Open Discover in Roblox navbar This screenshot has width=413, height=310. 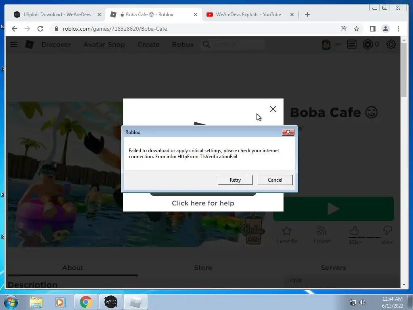click(x=56, y=44)
